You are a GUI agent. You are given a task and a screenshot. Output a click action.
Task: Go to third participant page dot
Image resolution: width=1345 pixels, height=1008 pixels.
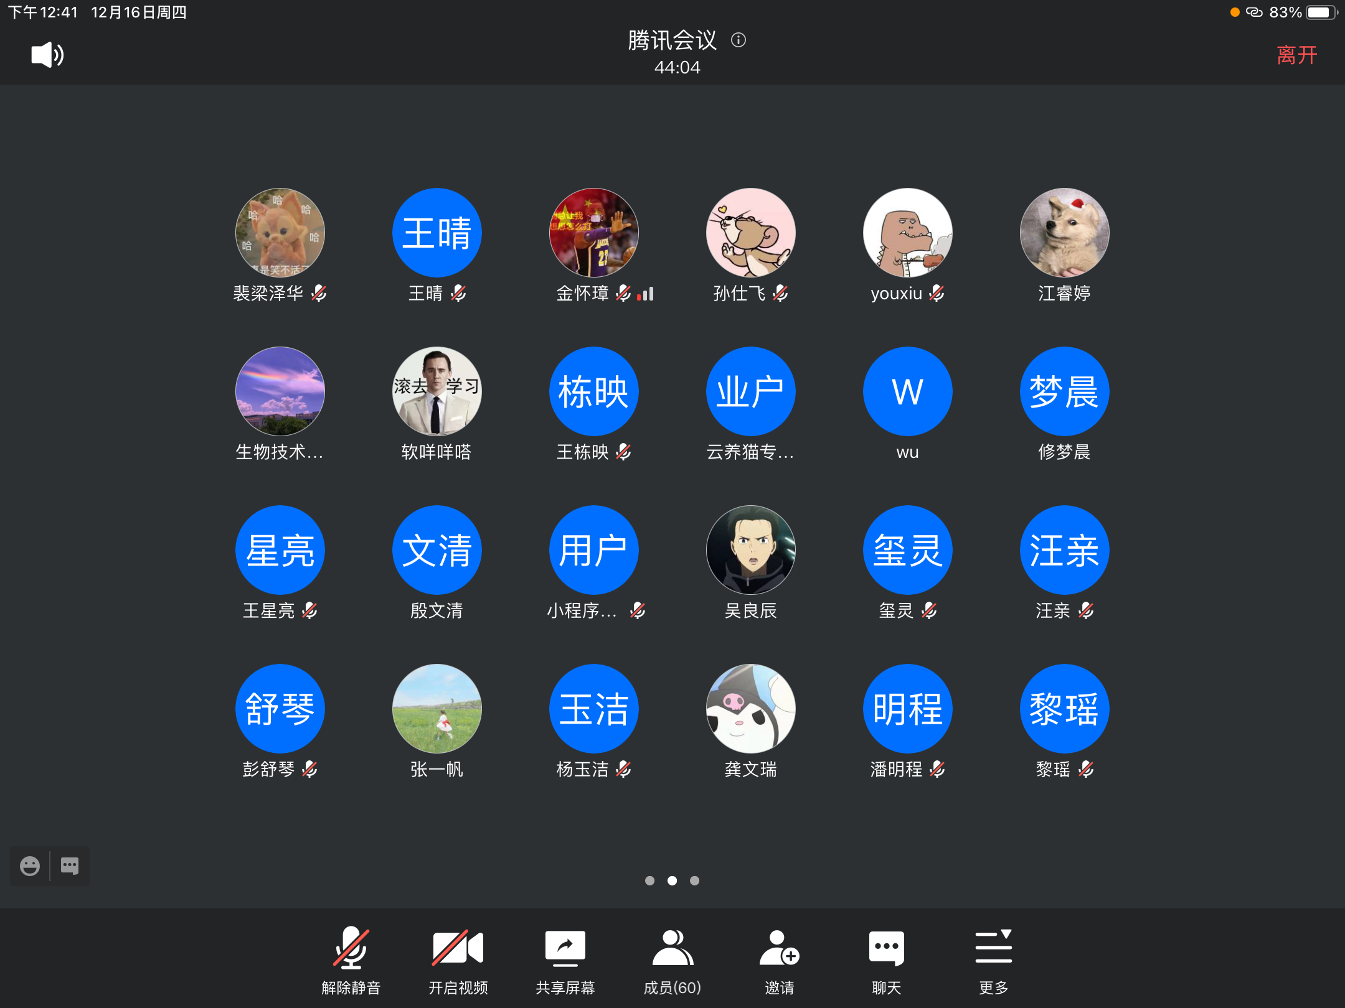(x=694, y=880)
